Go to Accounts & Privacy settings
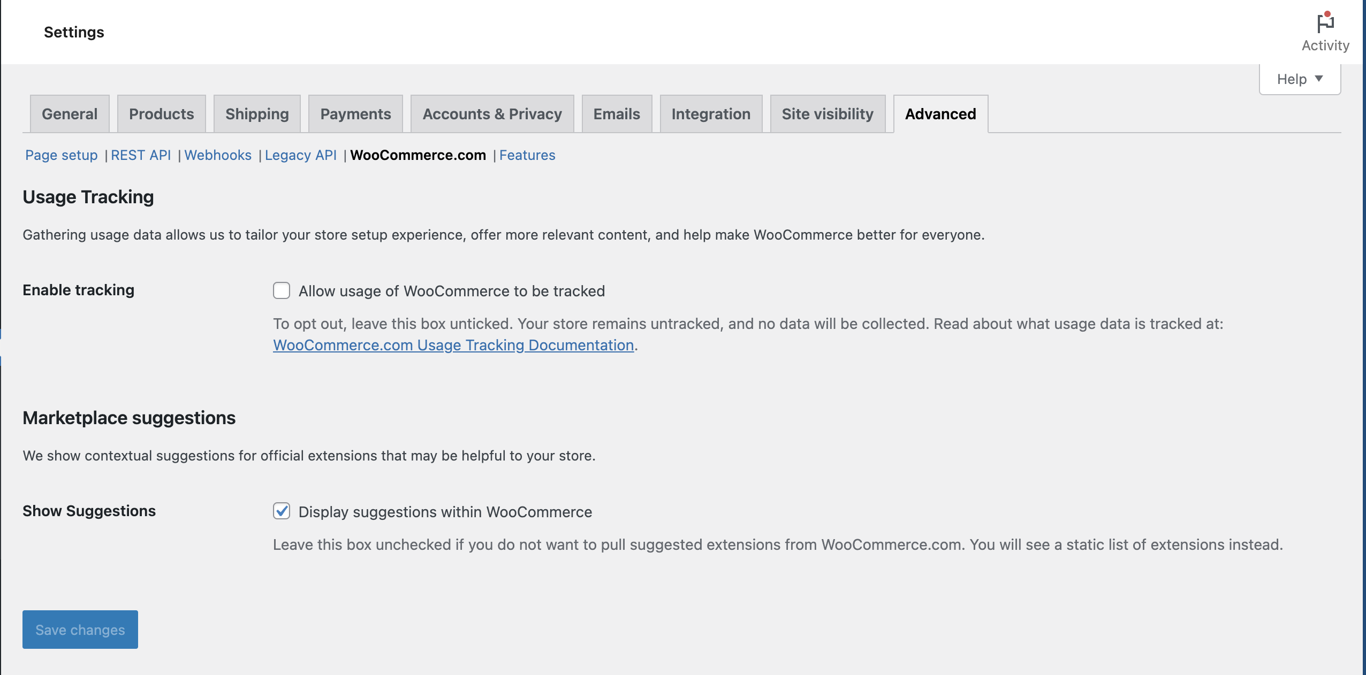 coord(492,113)
